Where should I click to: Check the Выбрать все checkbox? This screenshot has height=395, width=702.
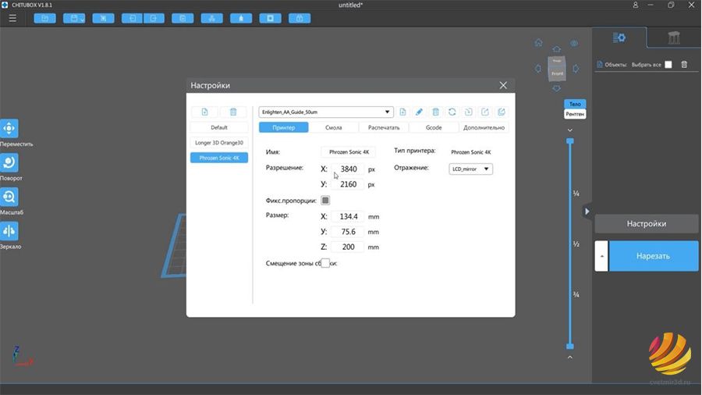(668, 65)
